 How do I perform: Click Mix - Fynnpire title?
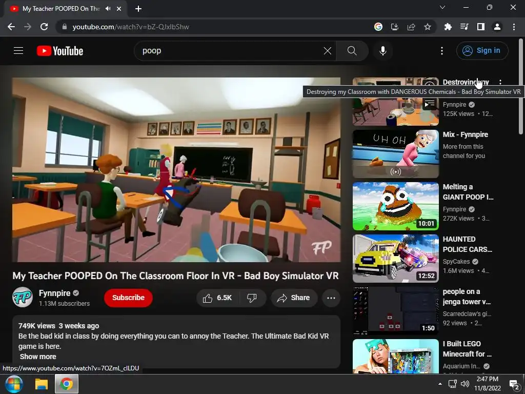[x=465, y=134]
